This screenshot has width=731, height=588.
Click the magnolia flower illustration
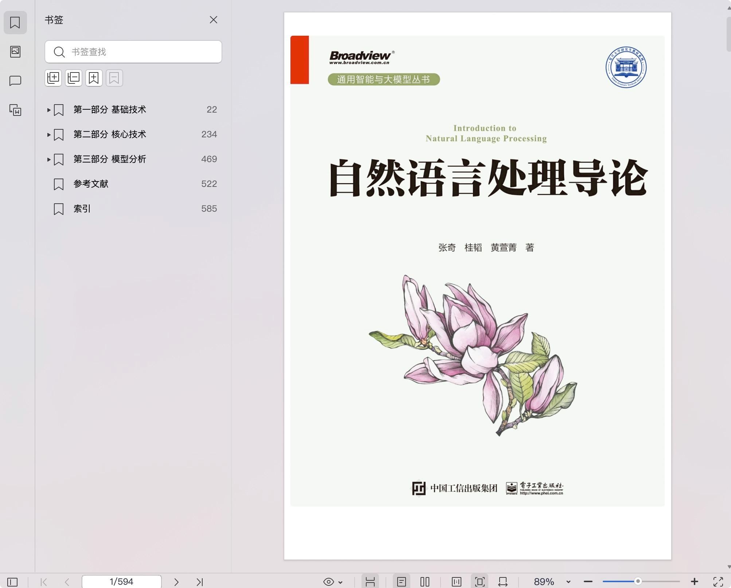pyautogui.click(x=473, y=355)
